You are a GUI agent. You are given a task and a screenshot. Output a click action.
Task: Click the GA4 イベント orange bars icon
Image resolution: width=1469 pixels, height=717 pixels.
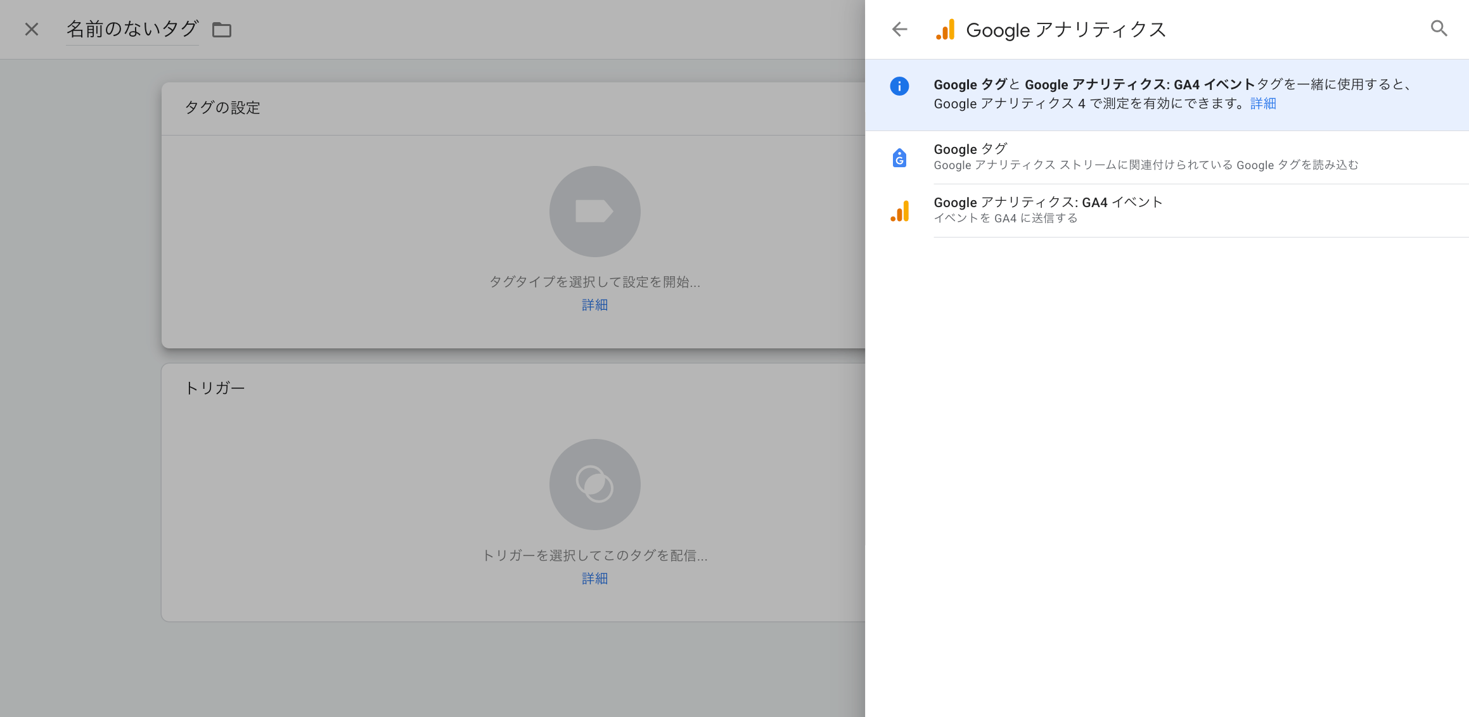click(x=899, y=211)
